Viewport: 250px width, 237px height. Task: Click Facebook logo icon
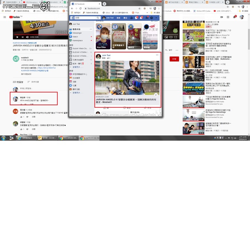(x=72, y=18)
